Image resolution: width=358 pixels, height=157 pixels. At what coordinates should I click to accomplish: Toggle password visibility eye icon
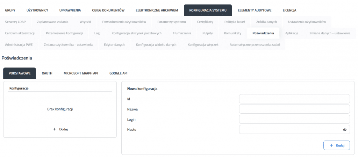(x=344, y=130)
